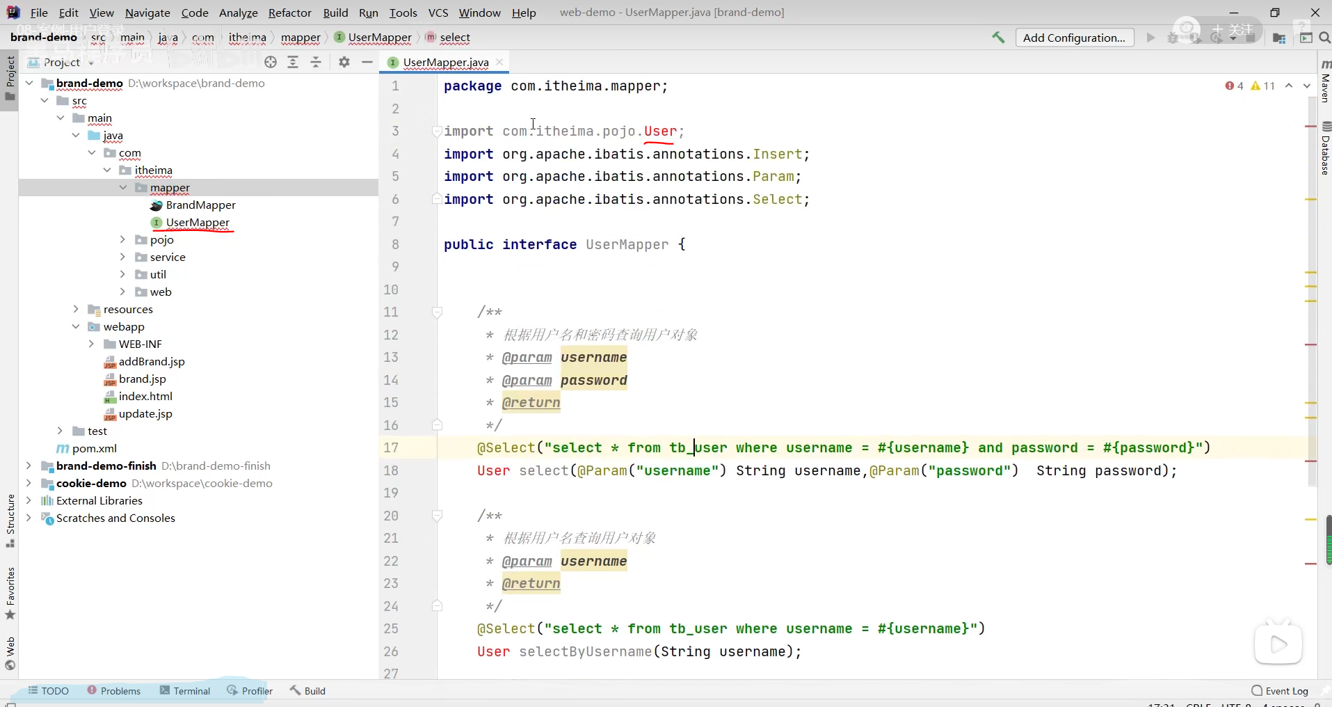Viewport: 1332px width, 707px height.
Task: Open the Maven tool window
Action: tap(1325, 82)
